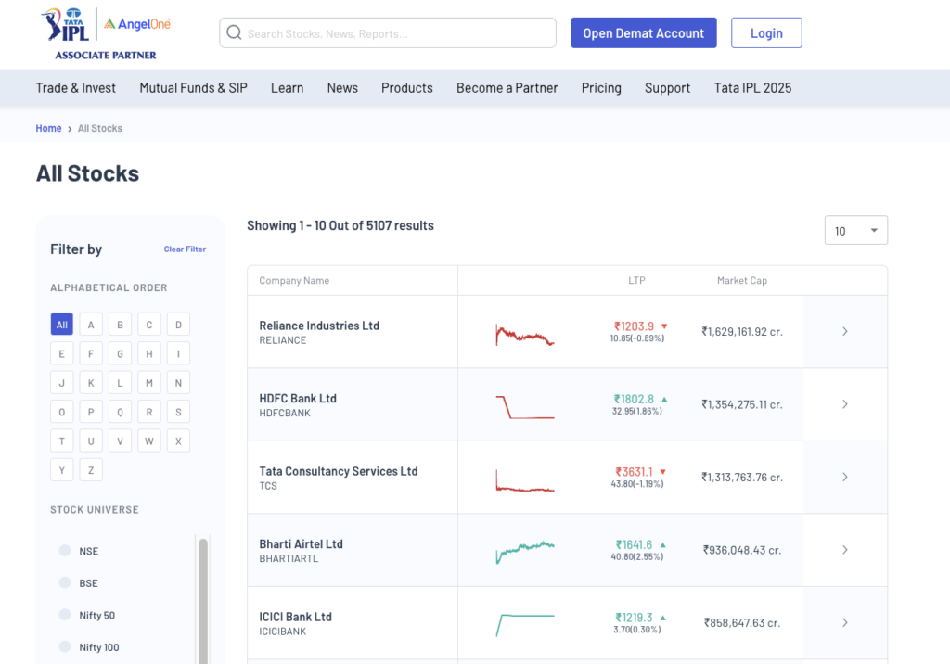Select the Nifty 50 filter option
Image resolution: width=950 pixels, height=664 pixels.
point(65,614)
